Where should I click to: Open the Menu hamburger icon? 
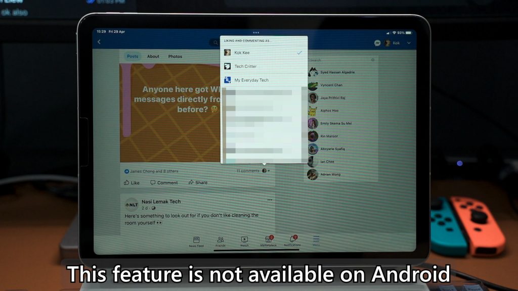click(x=316, y=238)
